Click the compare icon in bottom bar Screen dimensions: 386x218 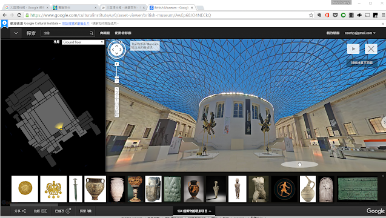pyautogui.click(x=44, y=211)
